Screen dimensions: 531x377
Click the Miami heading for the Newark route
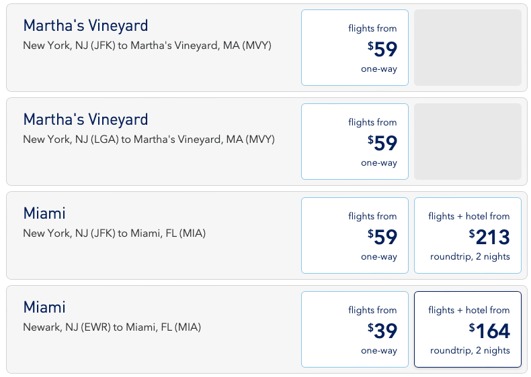(44, 307)
